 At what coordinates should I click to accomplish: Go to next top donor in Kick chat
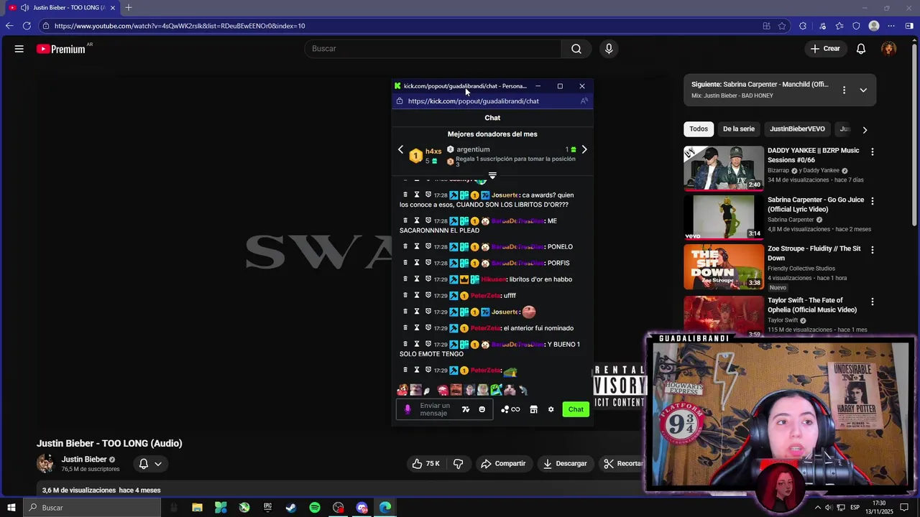[x=584, y=149]
